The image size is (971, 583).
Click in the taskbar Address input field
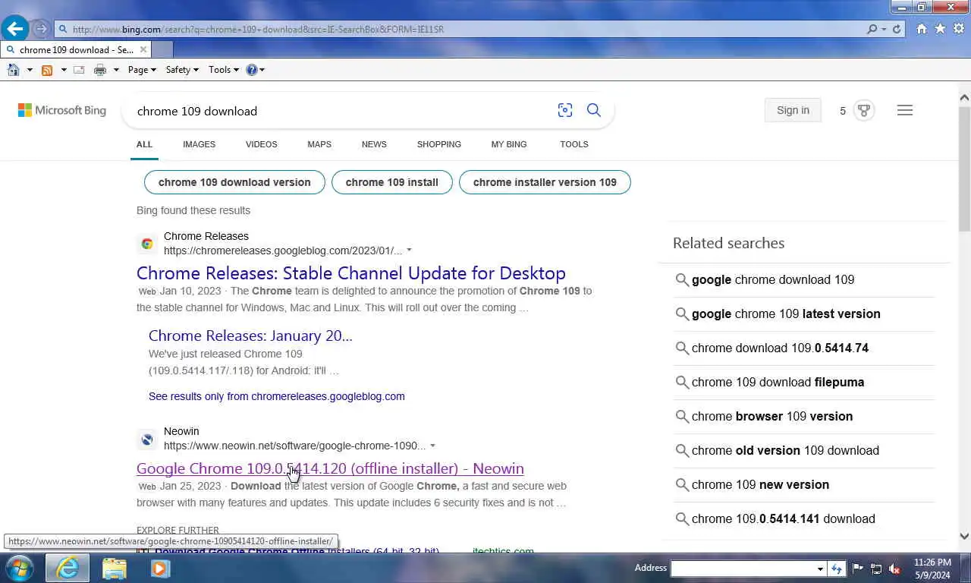pos(743,569)
